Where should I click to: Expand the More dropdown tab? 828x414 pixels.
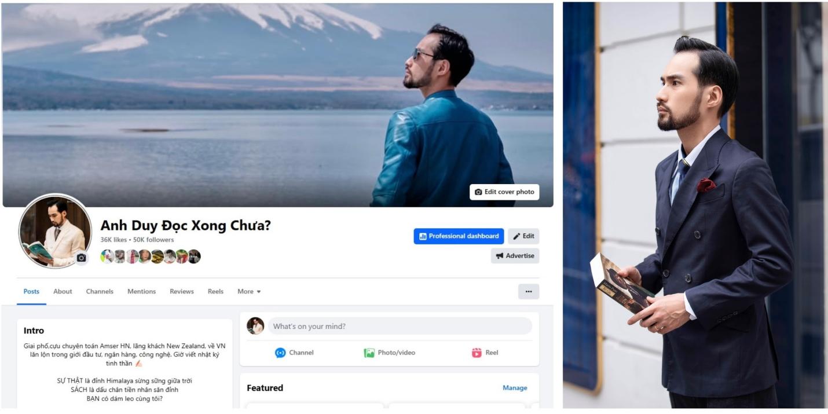[249, 291]
